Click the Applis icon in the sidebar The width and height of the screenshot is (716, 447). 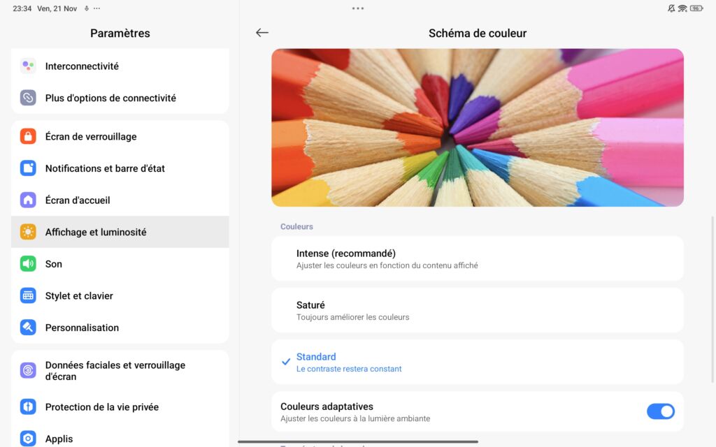tap(27, 438)
